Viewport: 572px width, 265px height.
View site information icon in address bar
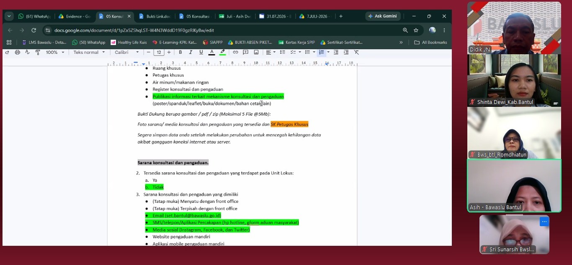click(x=48, y=30)
